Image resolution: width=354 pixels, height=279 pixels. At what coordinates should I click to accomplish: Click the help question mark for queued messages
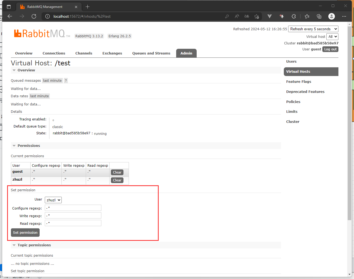[x=66, y=80]
